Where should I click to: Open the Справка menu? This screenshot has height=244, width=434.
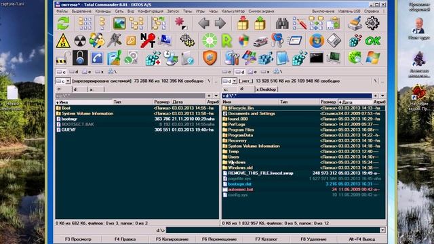372,11
